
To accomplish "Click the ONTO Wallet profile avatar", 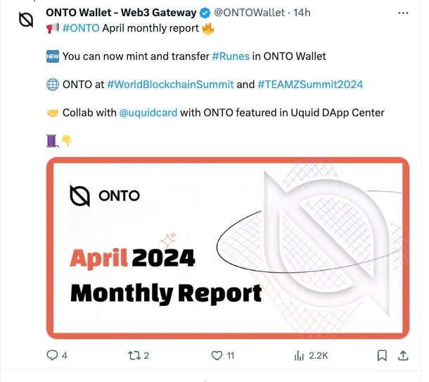I will click(x=26, y=19).
